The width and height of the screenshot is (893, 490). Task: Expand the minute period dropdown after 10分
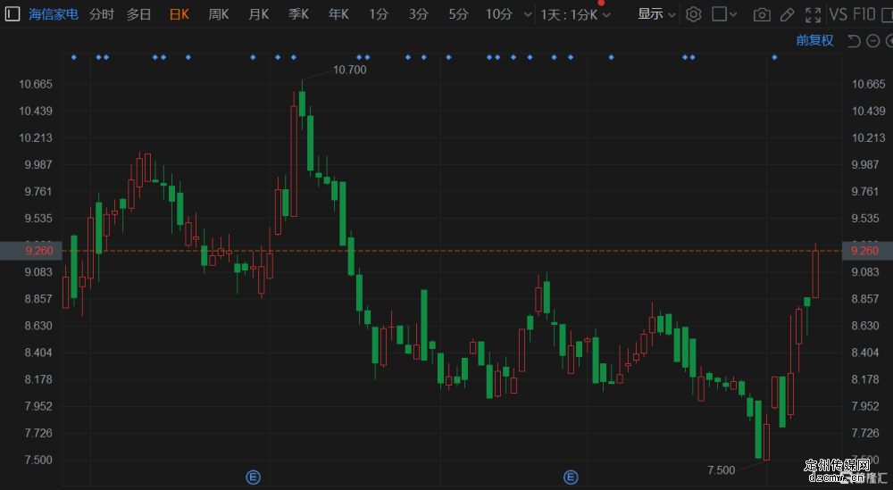(528, 14)
